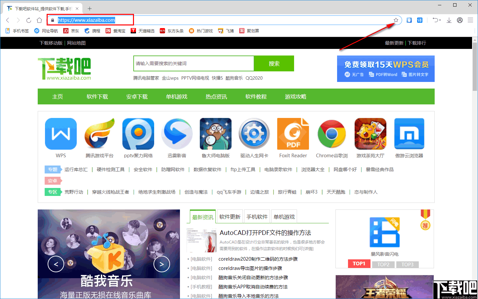This screenshot has width=478, height=299.
Task: Open 东方头条 bookmark
Action: pos(172,31)
